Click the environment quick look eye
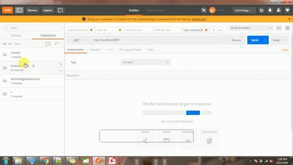Image resolution: width=293 pixels, height=165 pixels. tap(279, 28)
